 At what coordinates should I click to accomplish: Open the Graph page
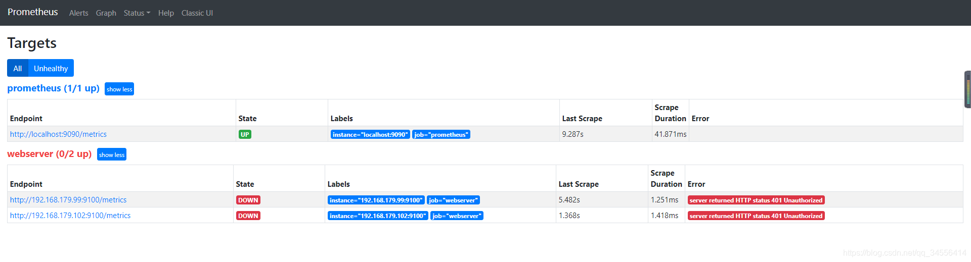click(x=106, y=13)
